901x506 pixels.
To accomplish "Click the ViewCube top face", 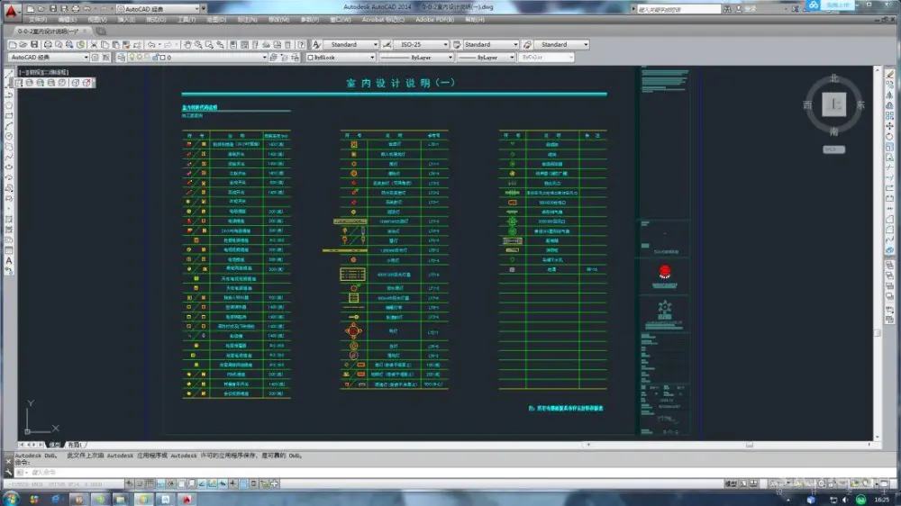I will coord(834,105).
